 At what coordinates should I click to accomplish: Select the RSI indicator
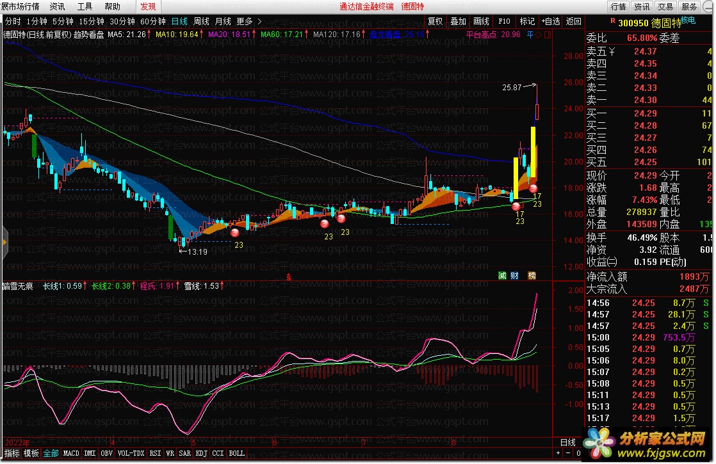155,454
